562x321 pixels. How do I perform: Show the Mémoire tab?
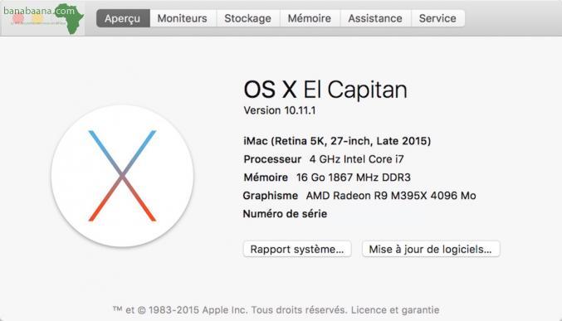(x=310, y=18)
